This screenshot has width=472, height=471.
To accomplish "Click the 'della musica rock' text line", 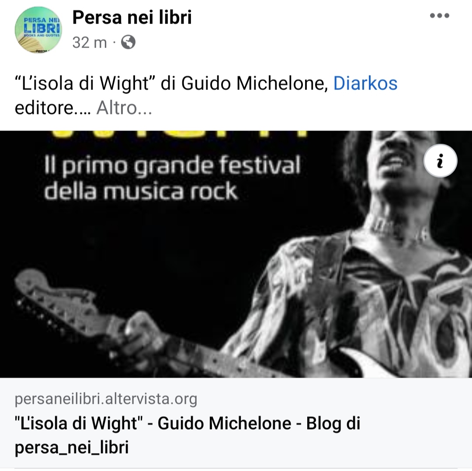I will point(141,191).
